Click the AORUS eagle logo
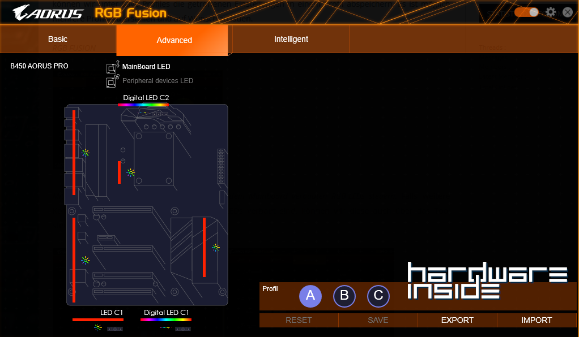 click(48, 12)
